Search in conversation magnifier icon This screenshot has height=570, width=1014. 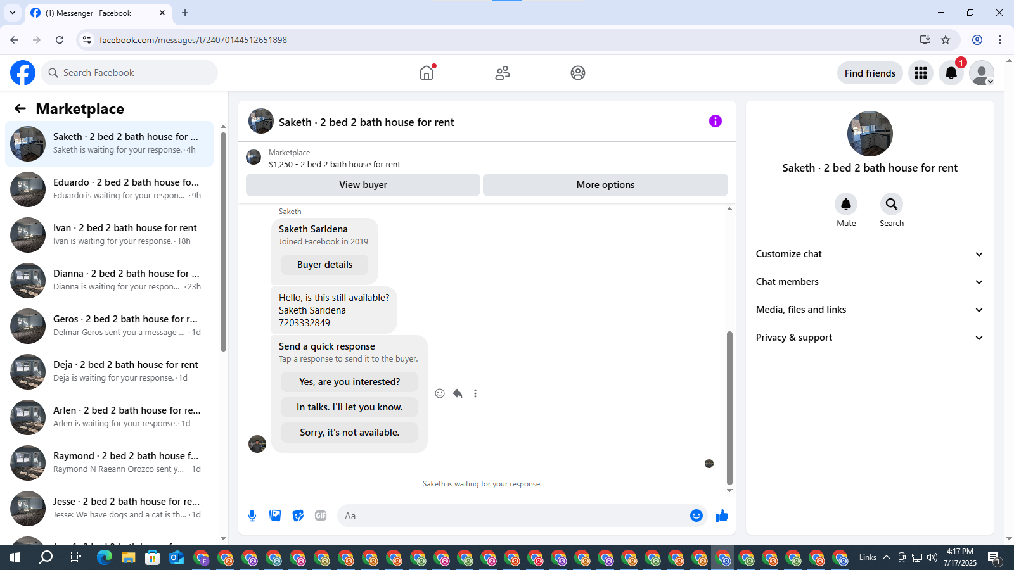(892, 204)
